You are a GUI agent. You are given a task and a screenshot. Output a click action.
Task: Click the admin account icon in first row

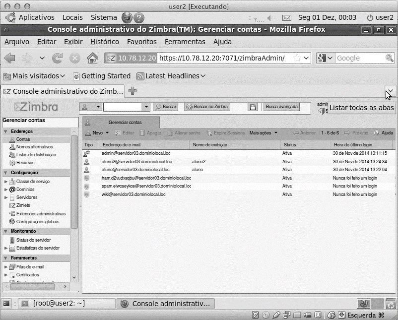87,153
